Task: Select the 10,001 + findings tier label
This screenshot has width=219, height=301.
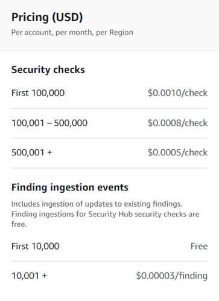Action: 29,276
